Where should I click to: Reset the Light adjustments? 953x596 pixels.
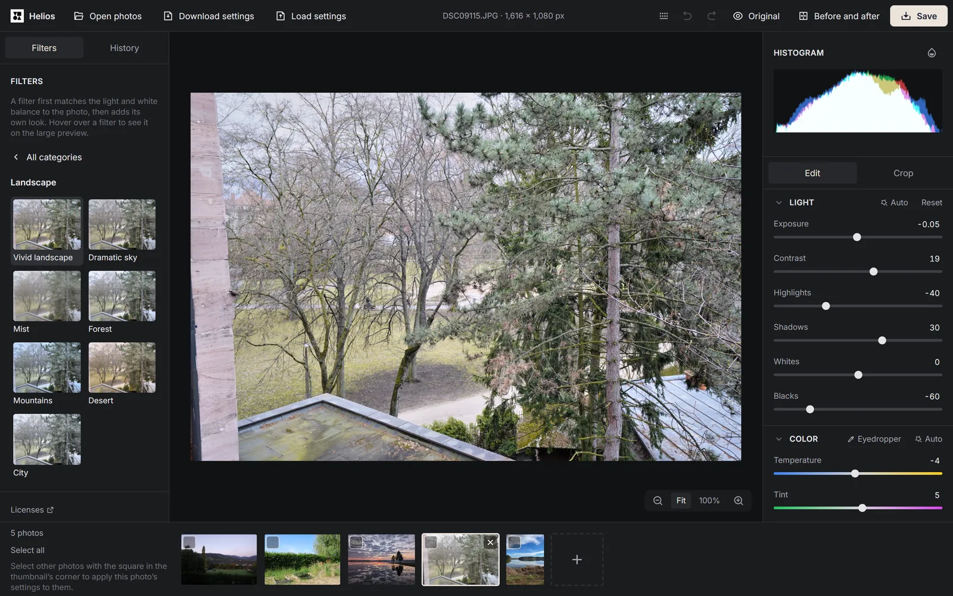932,203
